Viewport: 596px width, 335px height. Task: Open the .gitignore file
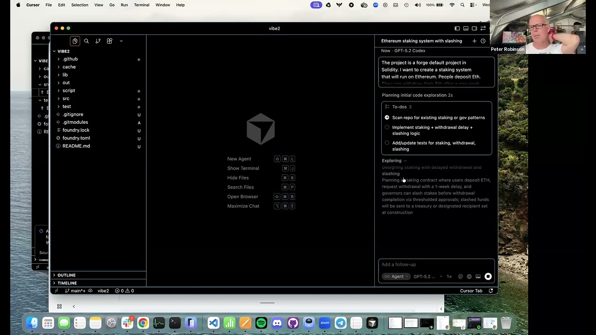[x=73, y=114]
